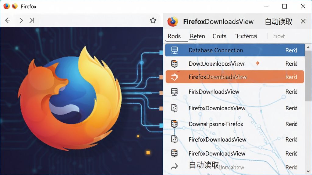Click the Firefox icon in title bar
312x175 pixels.
[x=7, y=6]
